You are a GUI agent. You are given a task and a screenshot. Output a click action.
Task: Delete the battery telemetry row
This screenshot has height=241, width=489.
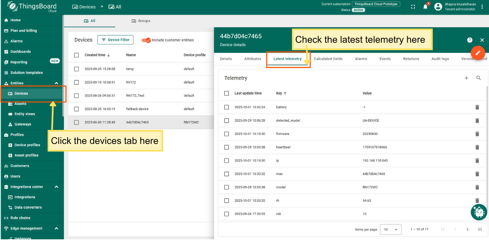pyautogui.click(x=477, y=107)
